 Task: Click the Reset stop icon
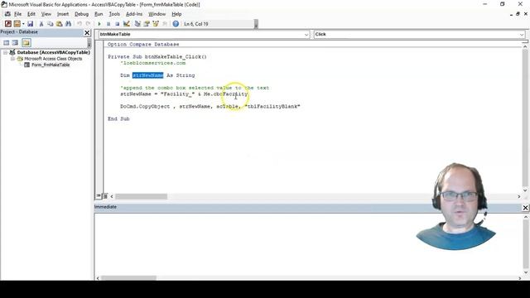click(x=118, y=24)
